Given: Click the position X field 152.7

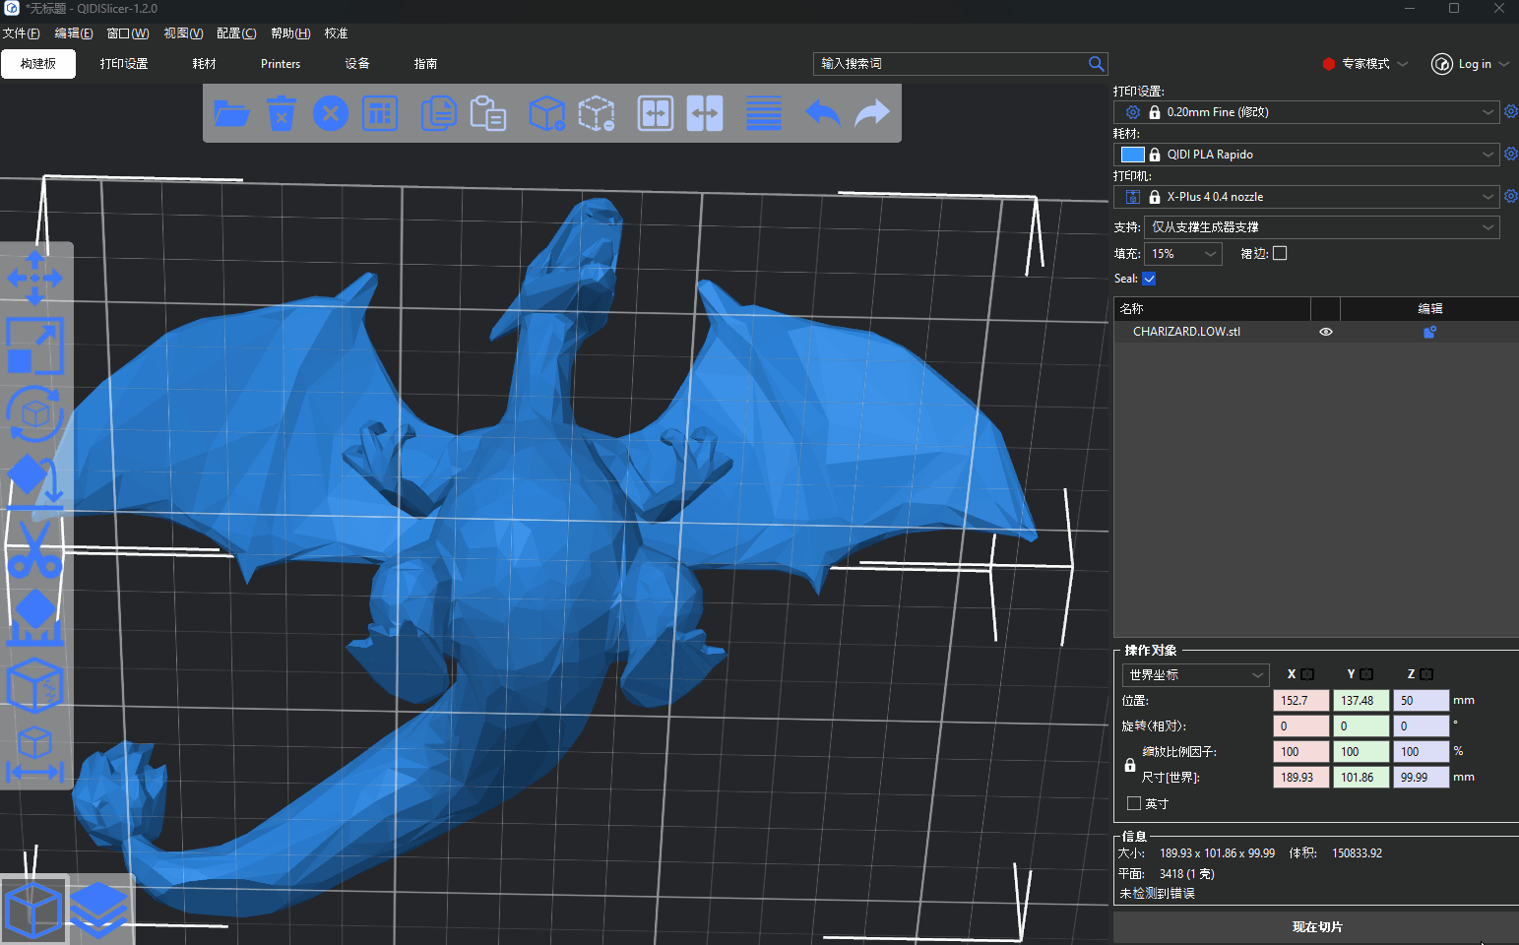Looking at the screenshot, I should pos(1301,701).
